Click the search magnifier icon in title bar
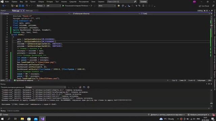Screen dimensions: 216x121 (x=135, y=2)
